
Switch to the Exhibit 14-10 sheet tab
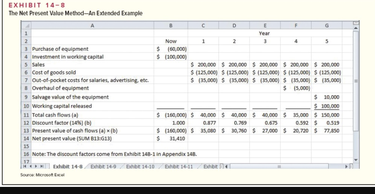[140, 166]
